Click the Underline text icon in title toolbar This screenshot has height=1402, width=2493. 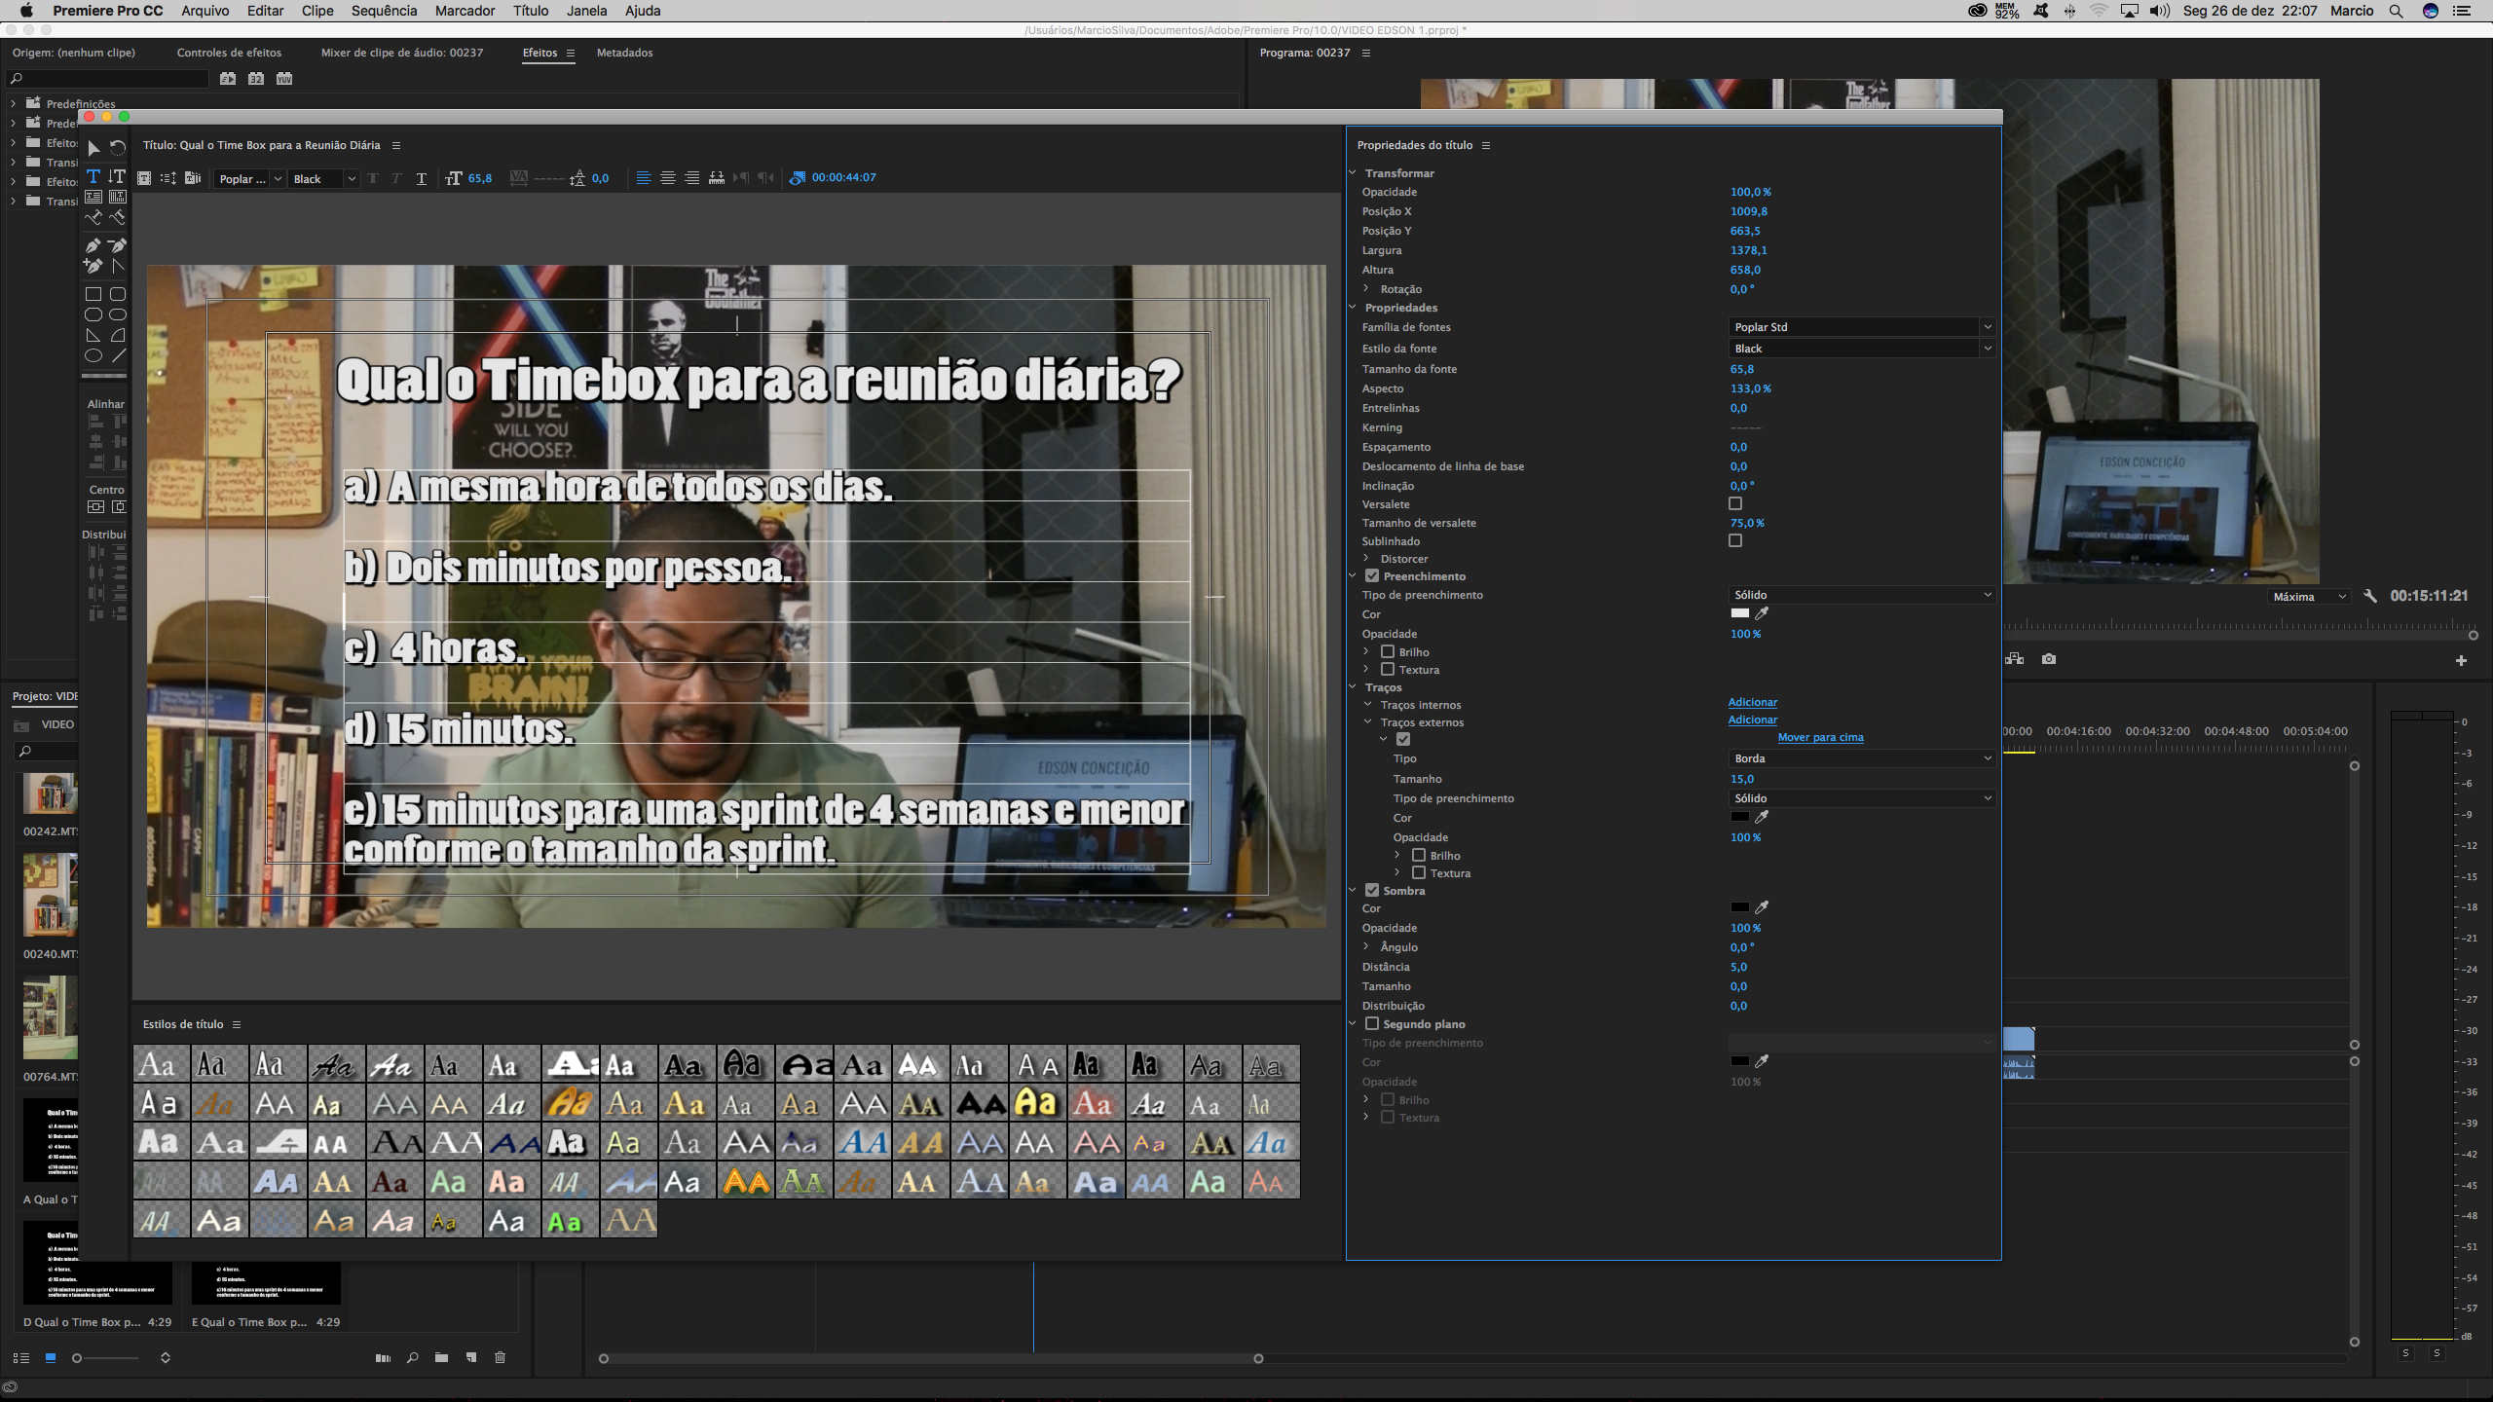click(421, 178)
